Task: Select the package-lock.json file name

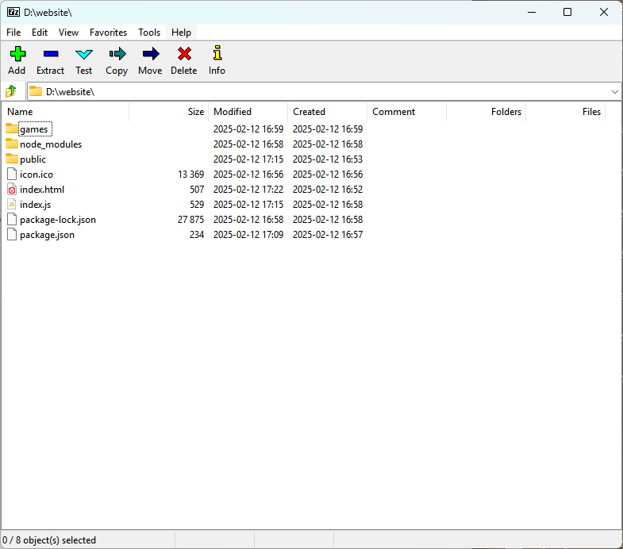Action: pos(58,220)
